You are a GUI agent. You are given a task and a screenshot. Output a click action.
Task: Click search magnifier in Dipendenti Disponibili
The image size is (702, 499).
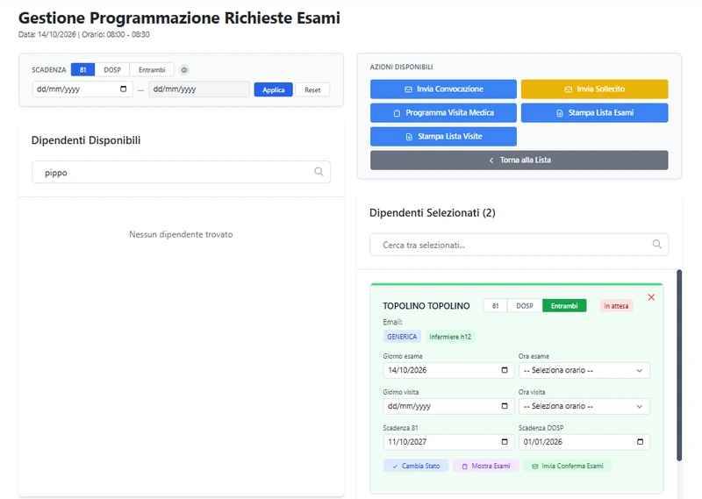click(319, 172)
